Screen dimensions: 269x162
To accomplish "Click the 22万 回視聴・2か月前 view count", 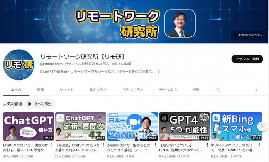I will [x=70, y=156].
